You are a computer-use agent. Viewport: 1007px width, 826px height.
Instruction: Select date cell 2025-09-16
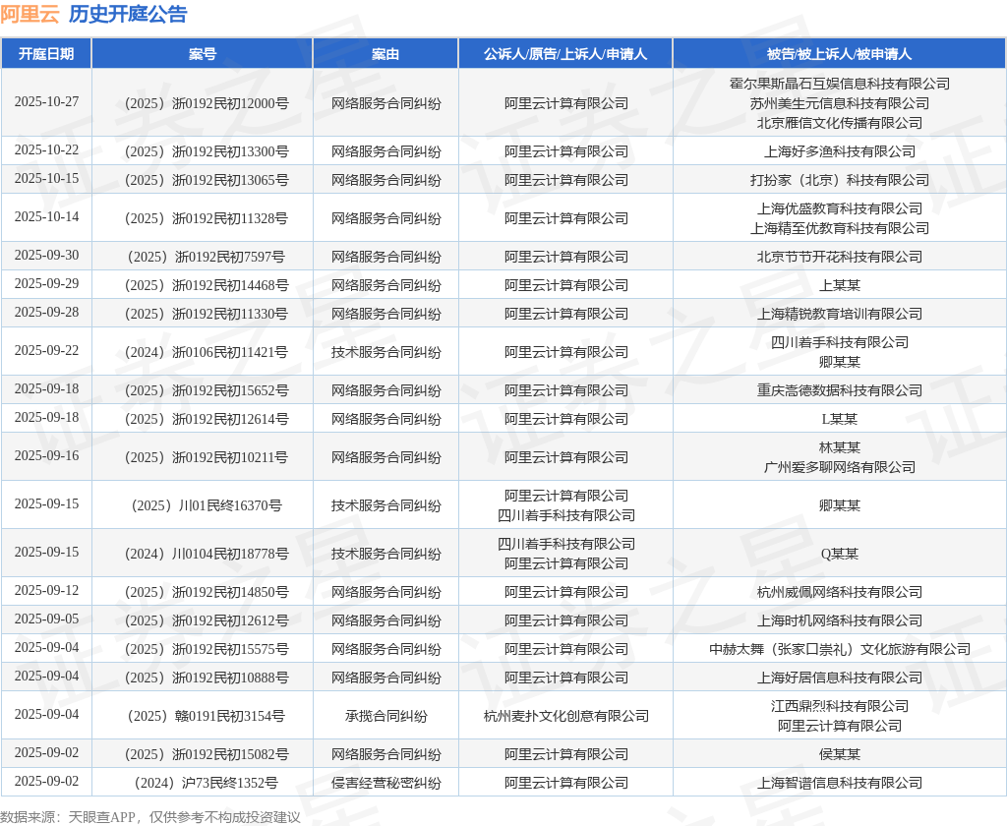(x=46, y=456)
